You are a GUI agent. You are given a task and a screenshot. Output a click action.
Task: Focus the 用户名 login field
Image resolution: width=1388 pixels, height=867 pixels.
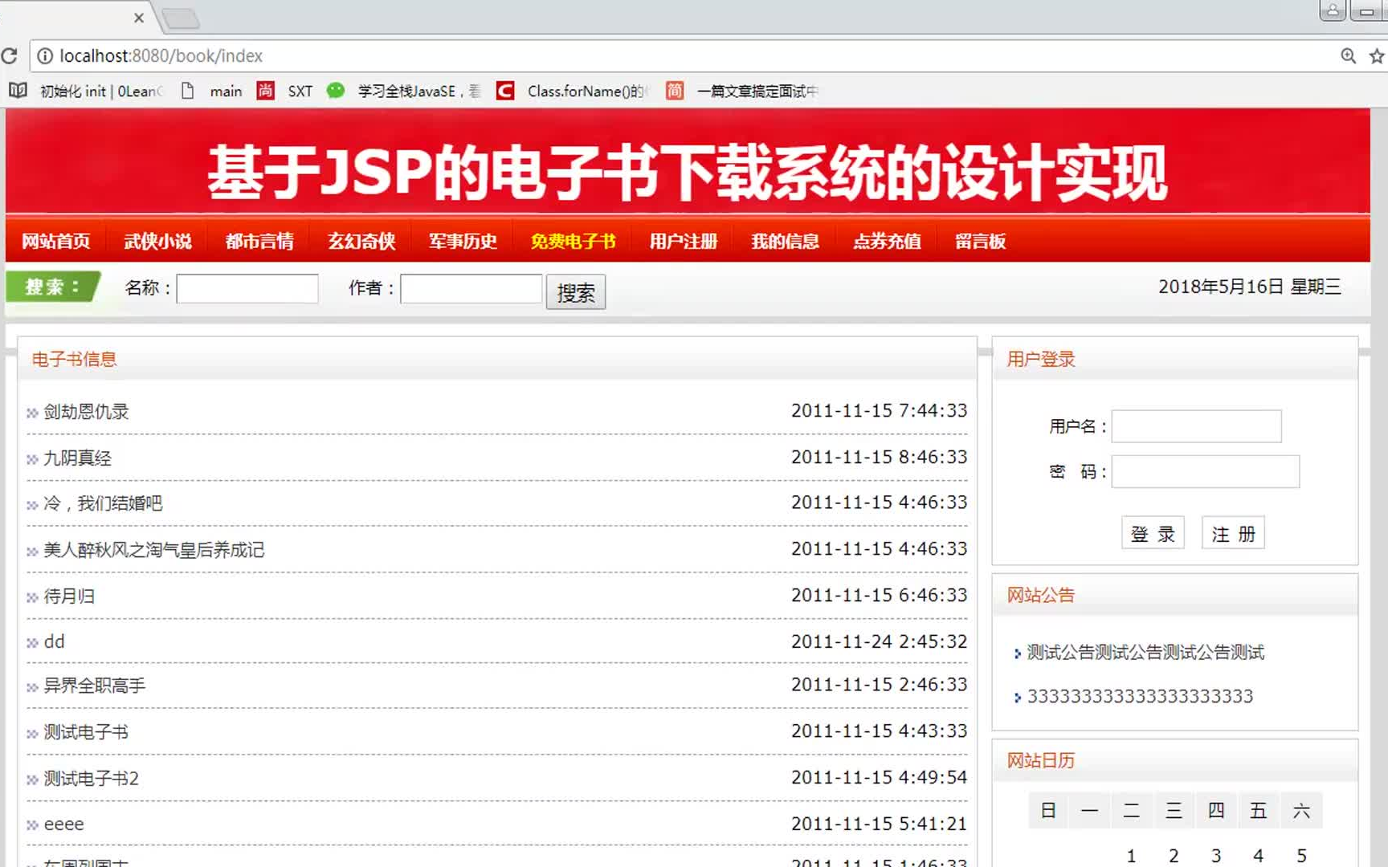(1197, 426)
